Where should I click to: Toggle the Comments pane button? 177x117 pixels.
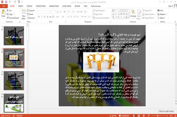[124, 116]
